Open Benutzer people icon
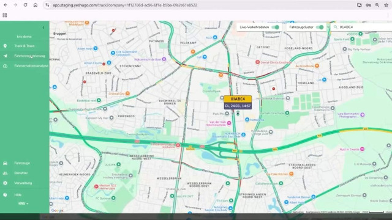392x220 pixels. click(x=5, y=173)
